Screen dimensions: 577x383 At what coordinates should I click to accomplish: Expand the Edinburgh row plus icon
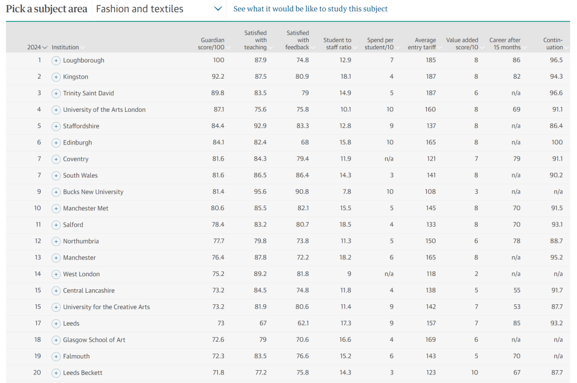point(56,143)
